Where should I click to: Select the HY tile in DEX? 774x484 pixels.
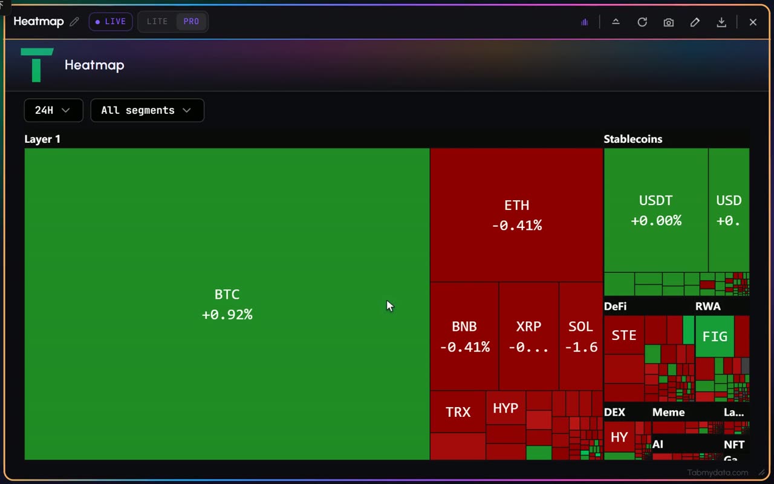coord(619,437)
